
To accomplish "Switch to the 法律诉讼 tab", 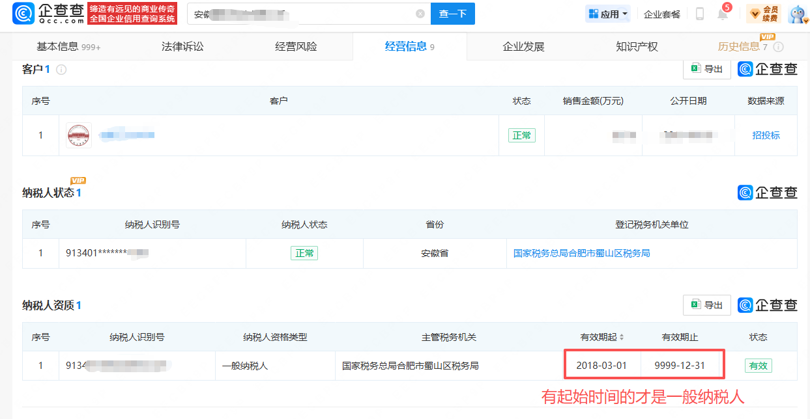I will pos(182,46).
